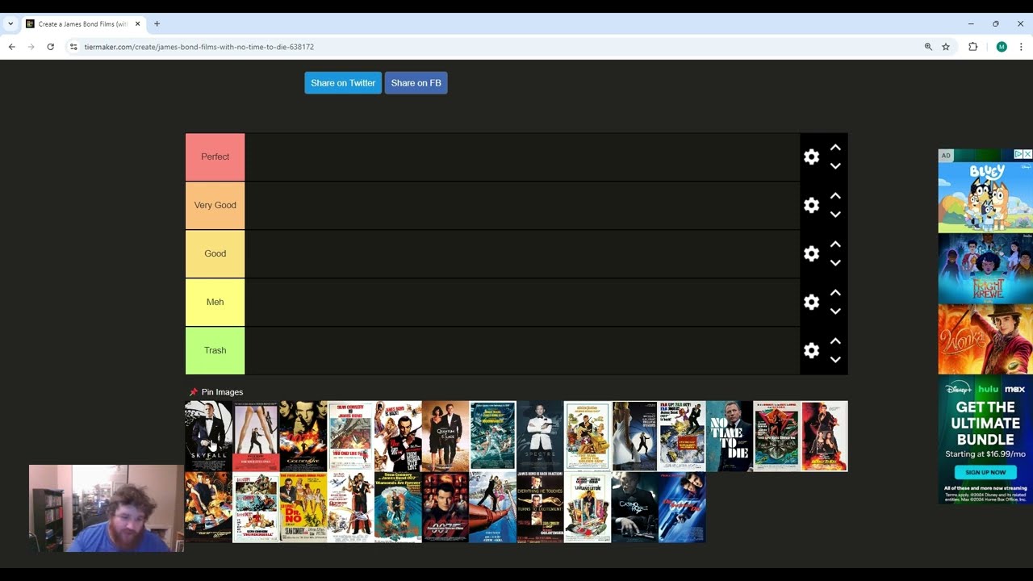1033x581 pixels.
Task: Move Very Good tier up
Action: [x=835, y=196]
